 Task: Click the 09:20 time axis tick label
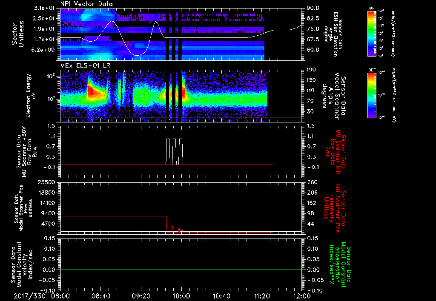[x=141, y=296]
